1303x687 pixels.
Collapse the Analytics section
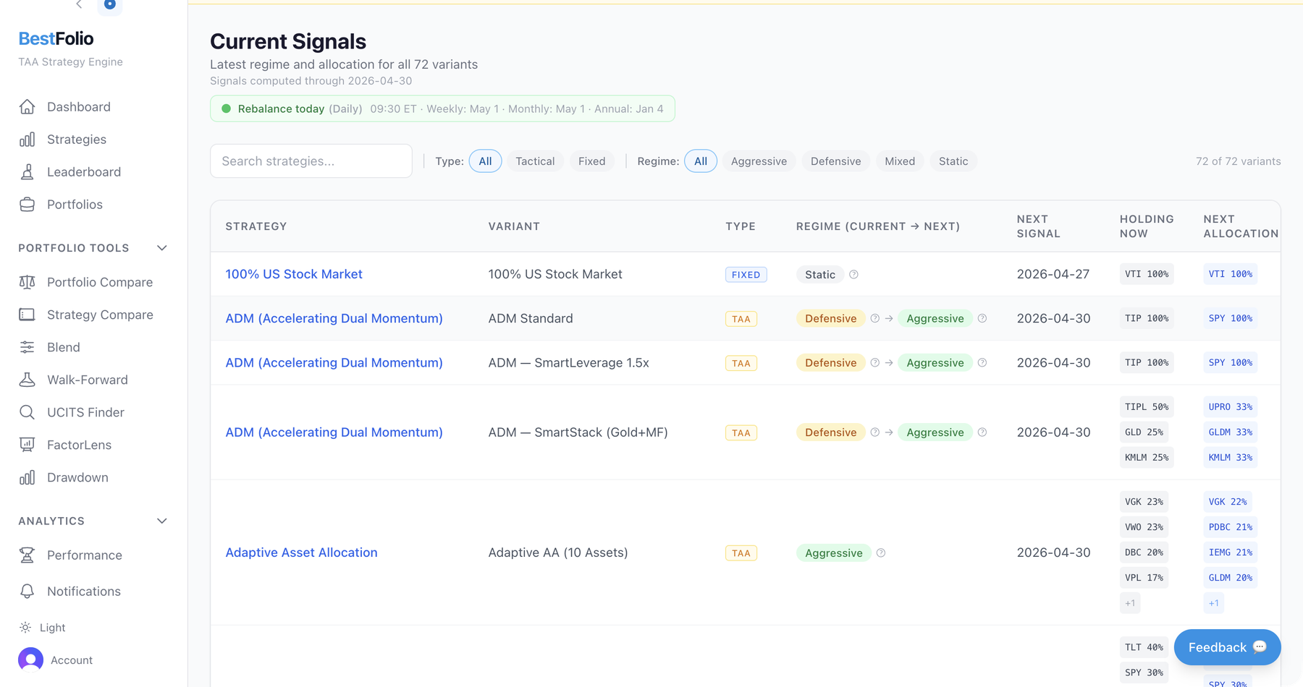161,521
